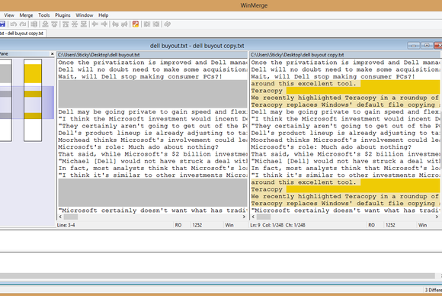Click the diff pane horizontal scrollbar
Screen dimensions: 442x296
[217, 275]
